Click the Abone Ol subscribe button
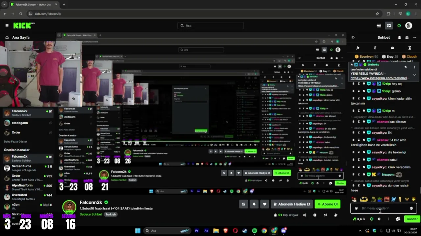This screenshot has height=236, width=421. (x=327, y=204)
